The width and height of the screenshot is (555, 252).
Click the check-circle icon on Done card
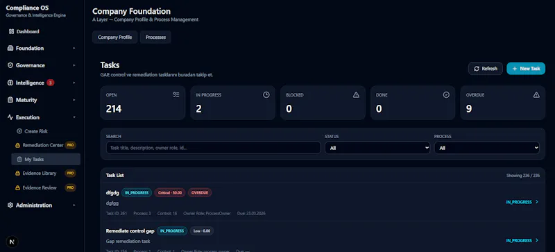[x=446, y=94]
